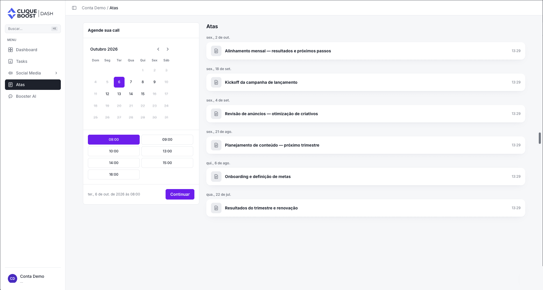Open 'Planejamento de conteúdo — próximo trimestre'
The height and width of the screenshot is (290, 543).
[366, 145]
